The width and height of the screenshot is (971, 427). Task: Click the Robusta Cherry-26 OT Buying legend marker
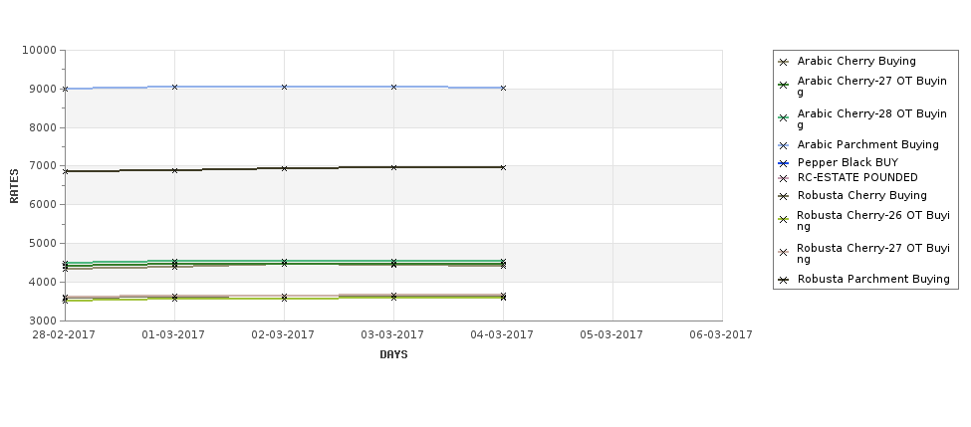click(x=784, y=219)
